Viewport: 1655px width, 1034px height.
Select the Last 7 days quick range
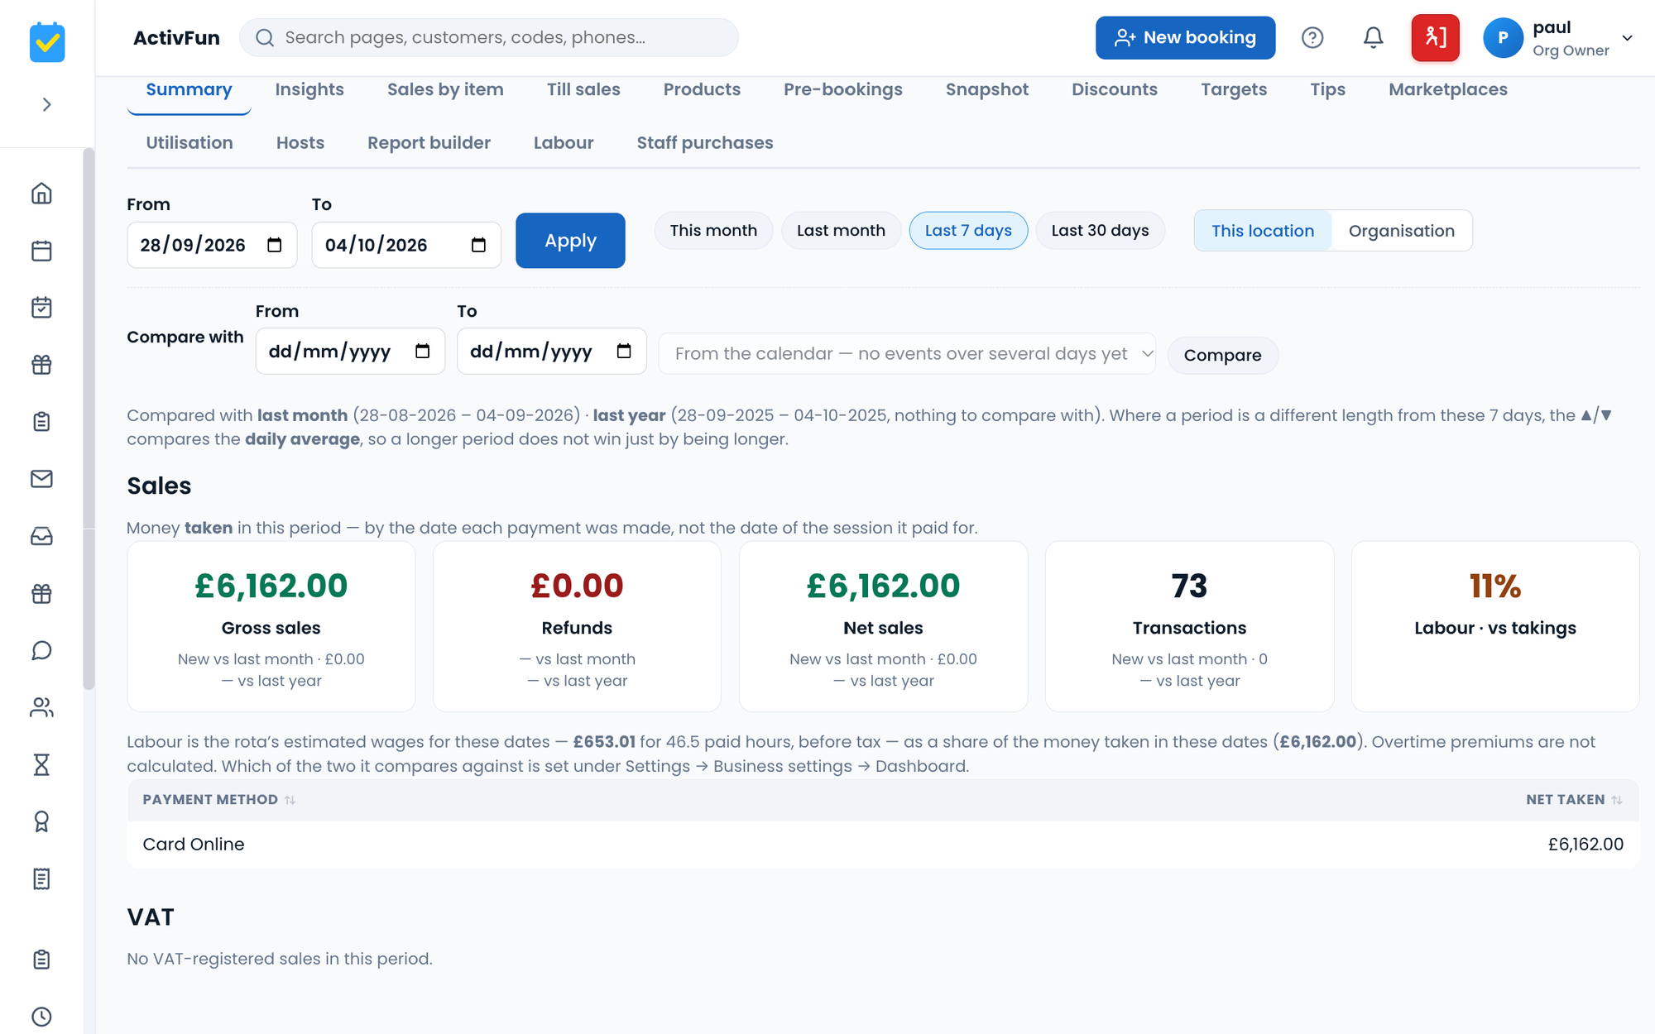968,230
